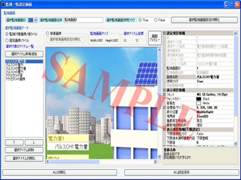Click 監視画面ID value in property grid
The height and width of the screenshot is (180, 241).
click(198, 68)
